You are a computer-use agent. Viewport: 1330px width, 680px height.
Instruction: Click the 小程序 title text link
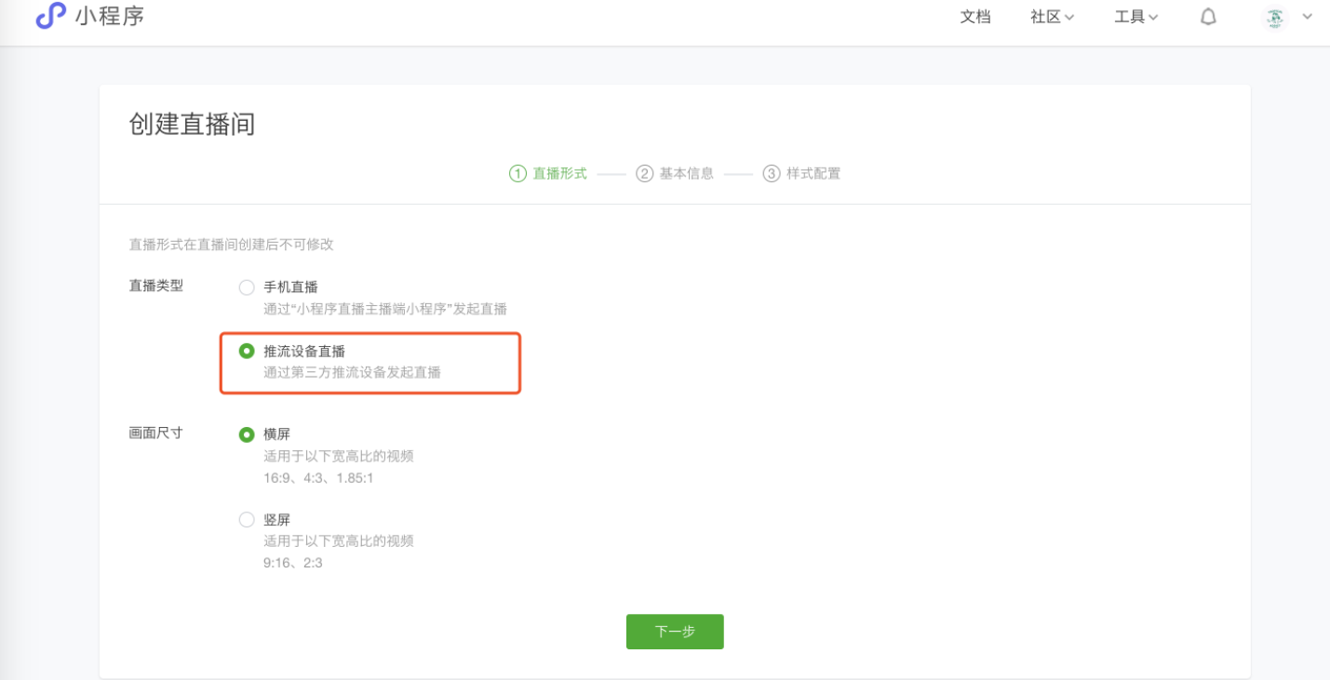pyautogui.click(x=110, y=16)
